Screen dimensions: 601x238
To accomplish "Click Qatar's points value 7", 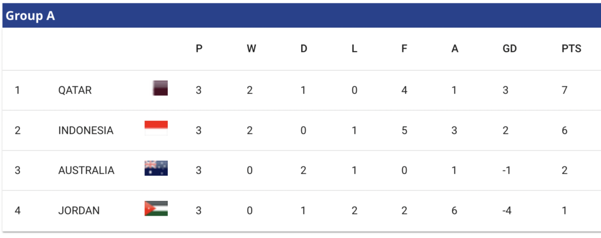I will (565, 91).
